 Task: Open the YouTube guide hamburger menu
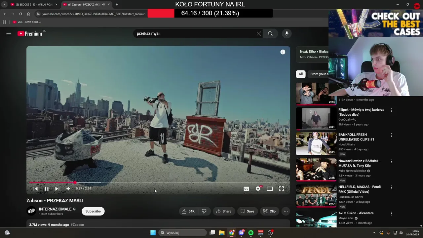(9, 33)
